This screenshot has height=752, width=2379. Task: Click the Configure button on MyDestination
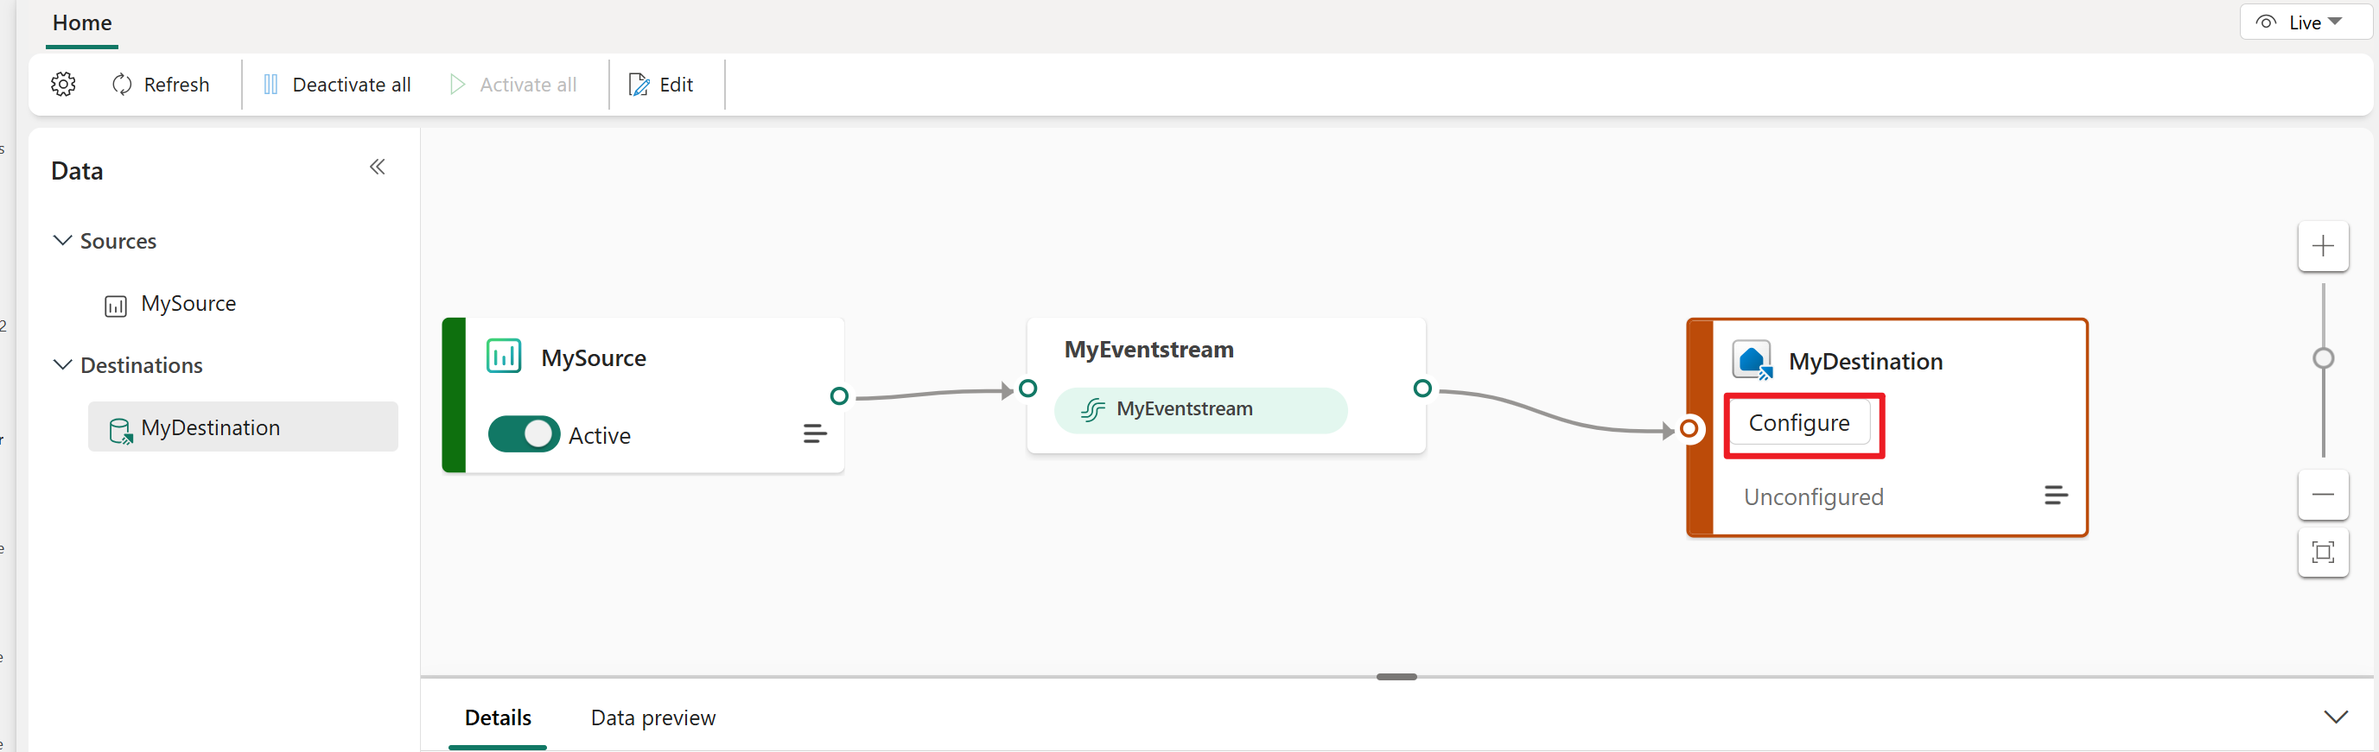[1799, 422]
